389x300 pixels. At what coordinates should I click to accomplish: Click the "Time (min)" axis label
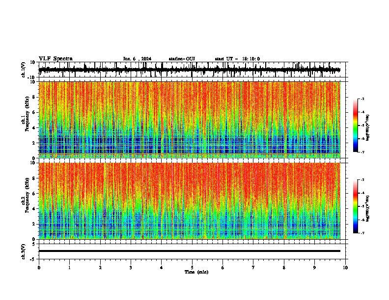[196, 272]
